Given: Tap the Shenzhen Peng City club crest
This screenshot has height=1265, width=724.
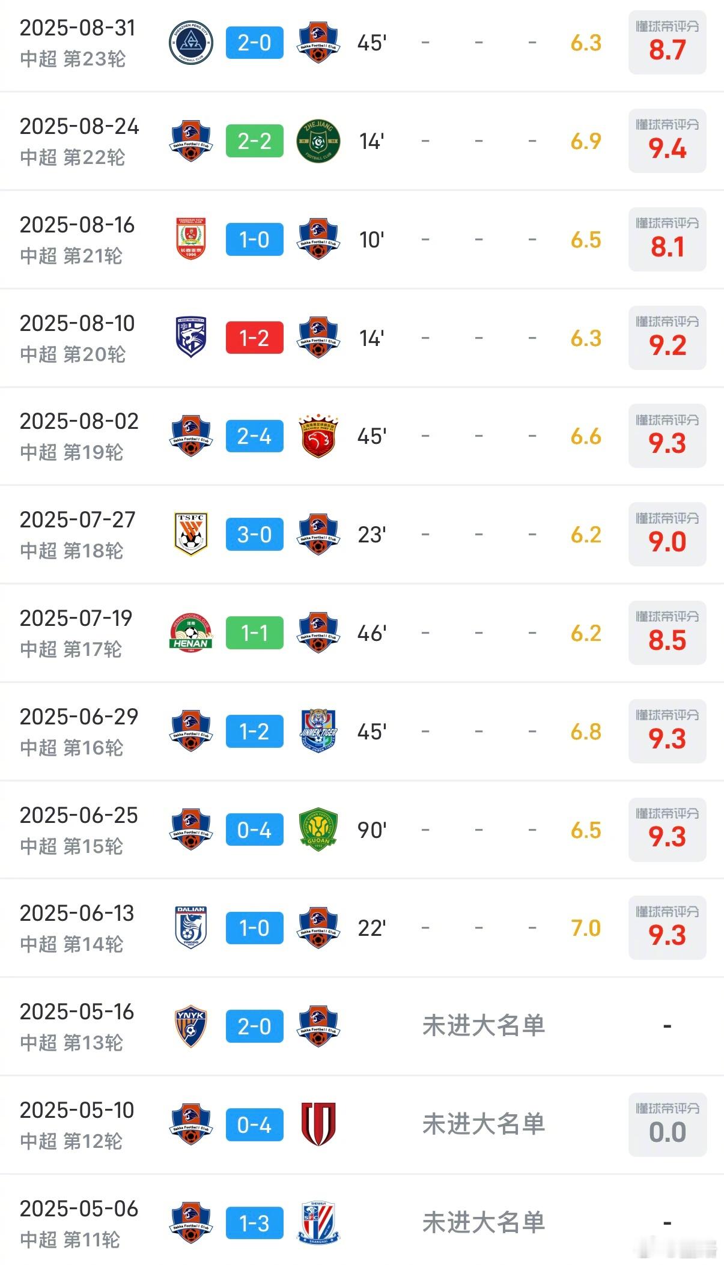Looking at the screenshot, I should 191,43.
